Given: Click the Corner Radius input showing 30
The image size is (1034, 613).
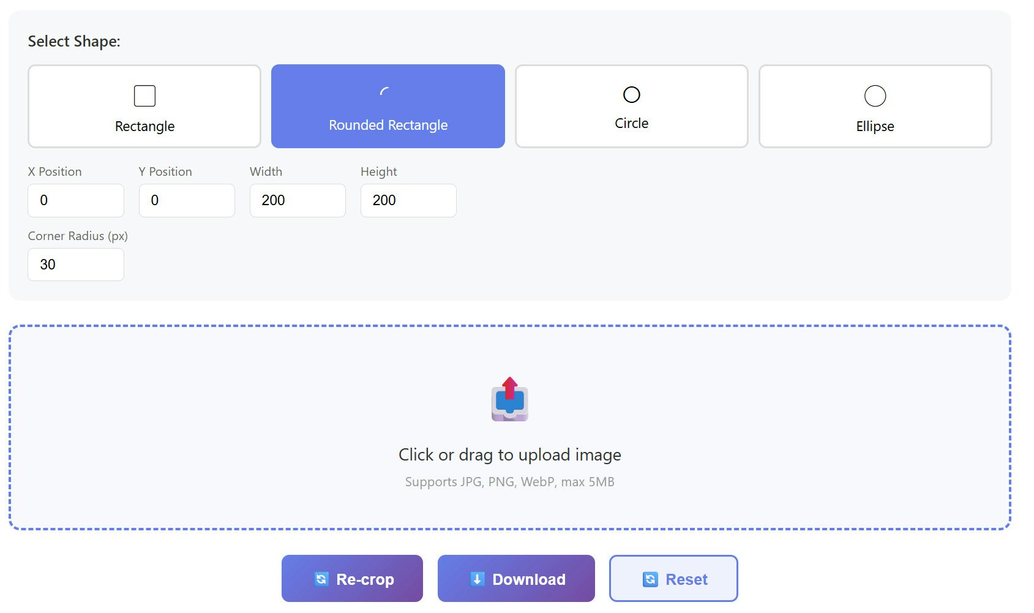Looking at the screenshot, I should pyautogui.click(x=75, y=265).
